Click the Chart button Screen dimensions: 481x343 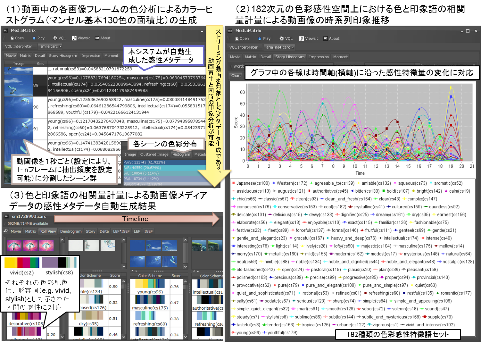[x=236, y=76]
